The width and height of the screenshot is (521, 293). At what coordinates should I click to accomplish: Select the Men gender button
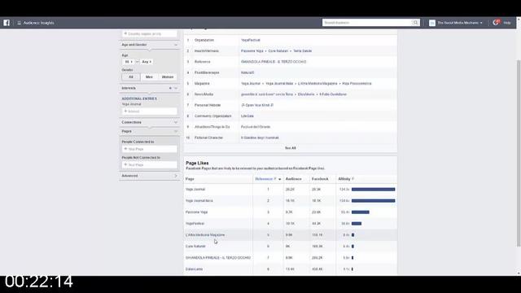coord(149,77)
